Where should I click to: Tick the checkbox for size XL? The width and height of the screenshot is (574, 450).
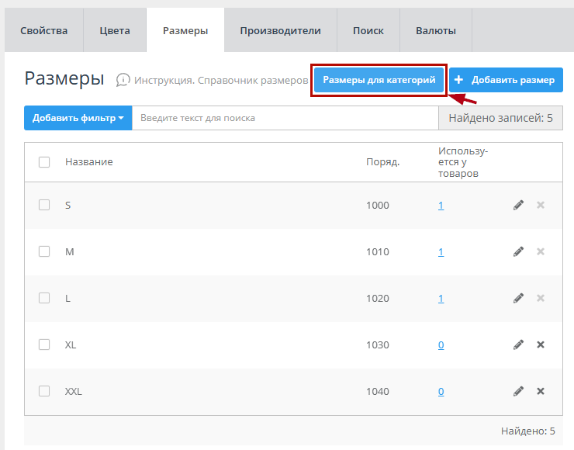(44, 344)
